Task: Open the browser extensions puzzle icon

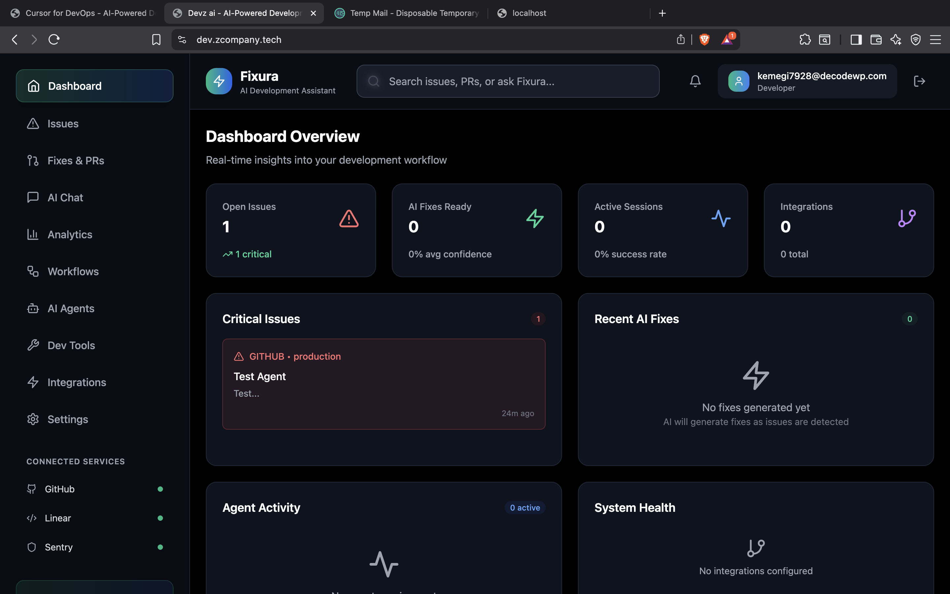Action: click(x=805, y=39)
